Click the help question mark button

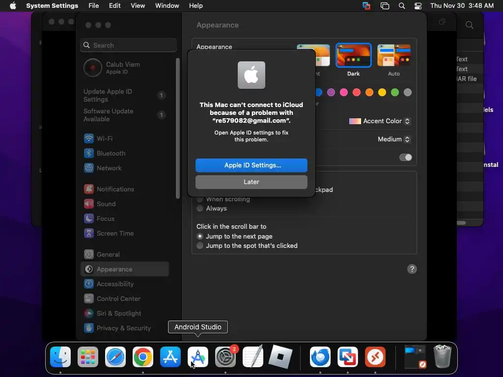click(412, 269)
